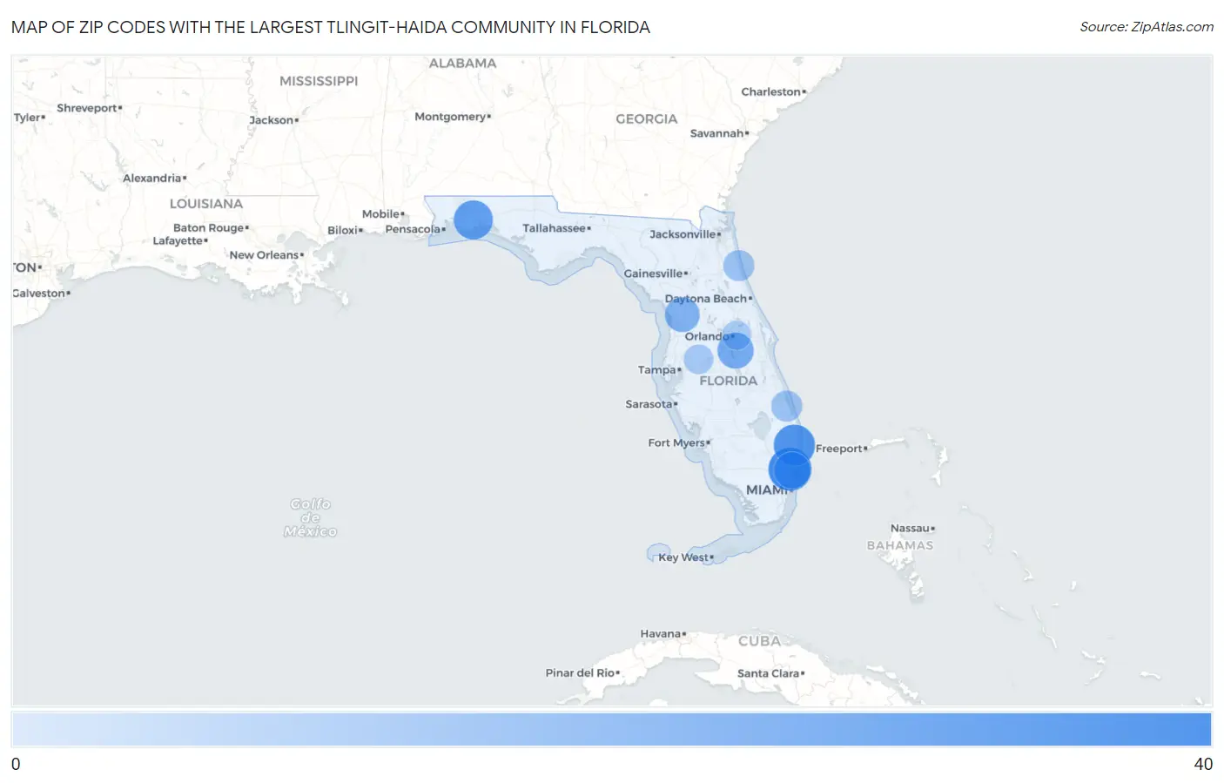Click the Santa Clara city label
Viewport: 1224px width, 783px height.
(769, 673)
